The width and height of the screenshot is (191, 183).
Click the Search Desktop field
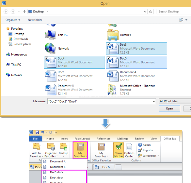pos(174,11)
